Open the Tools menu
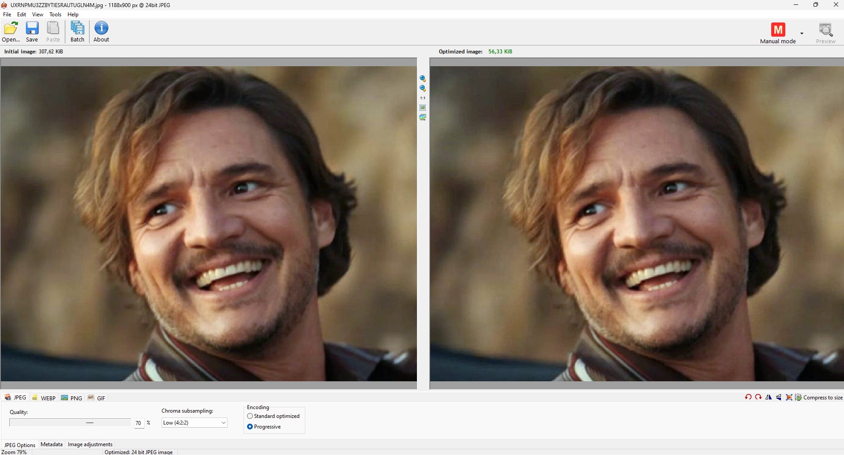This screenshot has height=455, width=844. tap(55, 15)
